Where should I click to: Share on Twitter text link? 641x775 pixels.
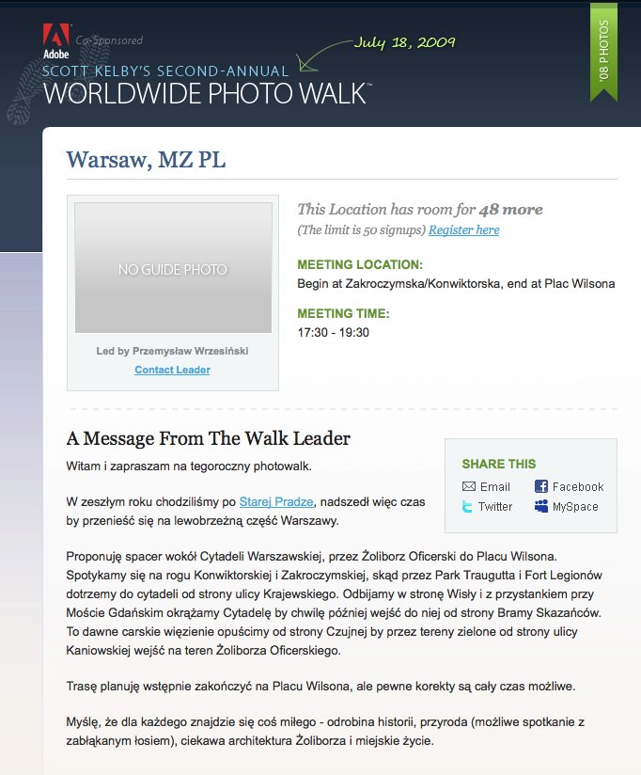(x=495, y=507)
